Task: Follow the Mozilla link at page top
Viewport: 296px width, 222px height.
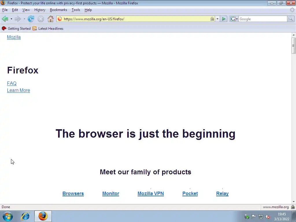Action: click(x=14, y=37)
